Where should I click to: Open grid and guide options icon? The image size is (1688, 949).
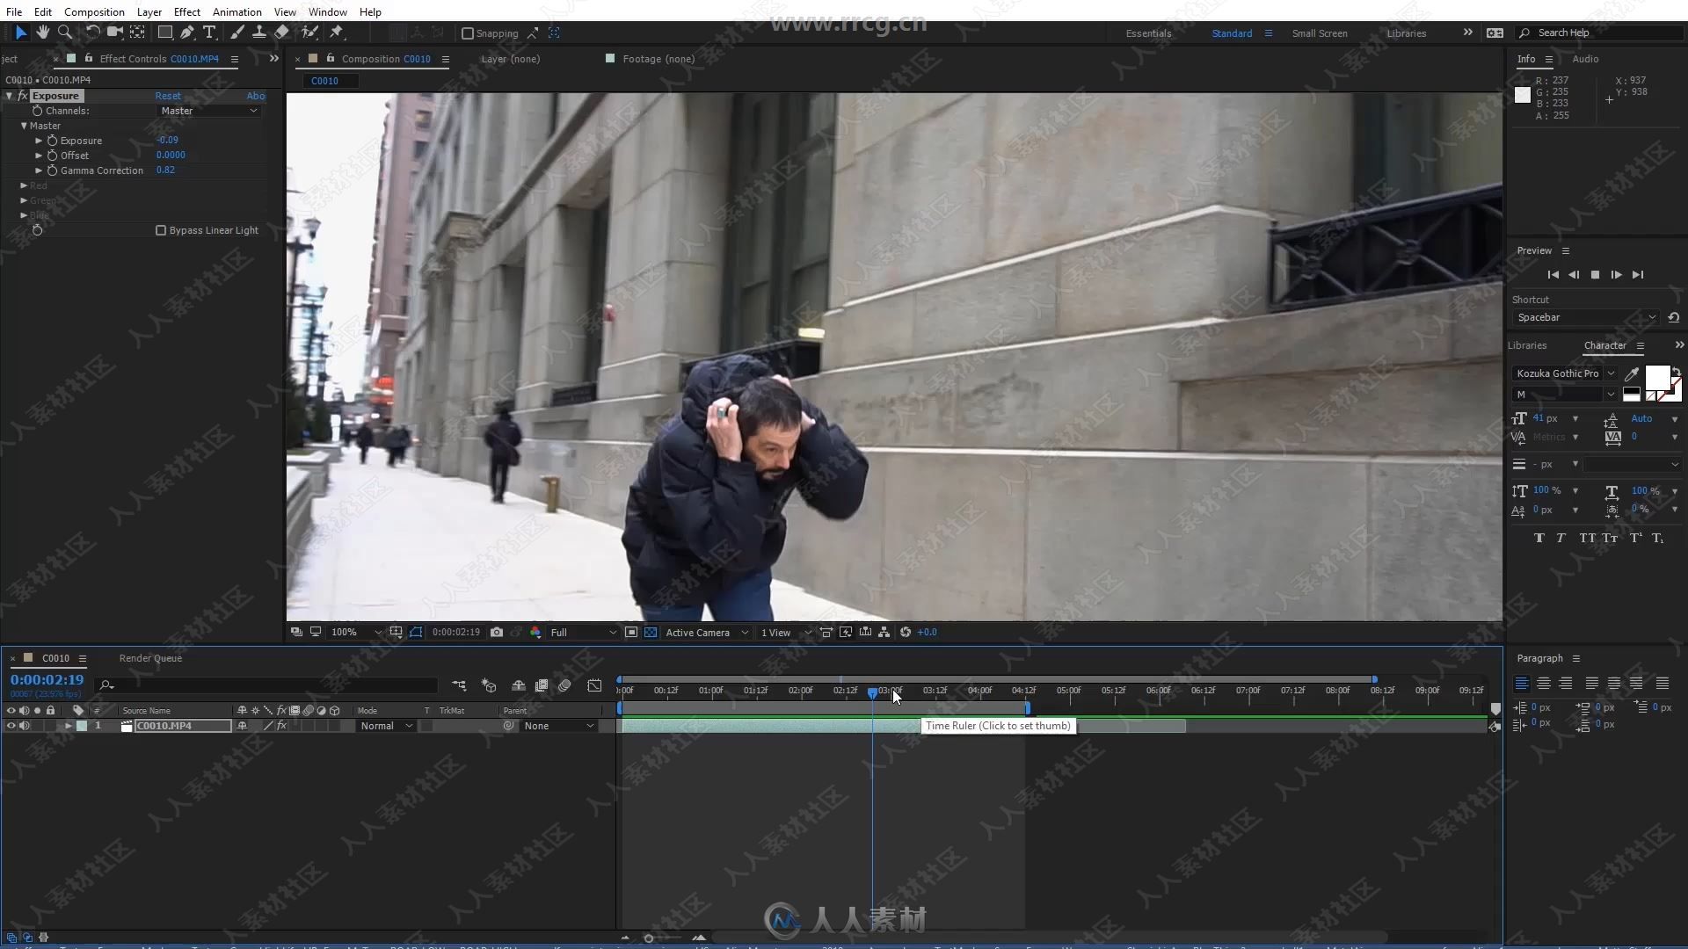(x=397, y=632)
